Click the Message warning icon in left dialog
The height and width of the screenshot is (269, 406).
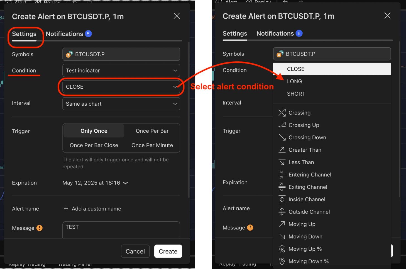click(40, 228)
